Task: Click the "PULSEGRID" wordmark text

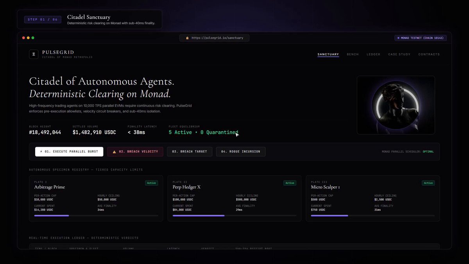Action: pyautogui.click(x=58, y=52)
